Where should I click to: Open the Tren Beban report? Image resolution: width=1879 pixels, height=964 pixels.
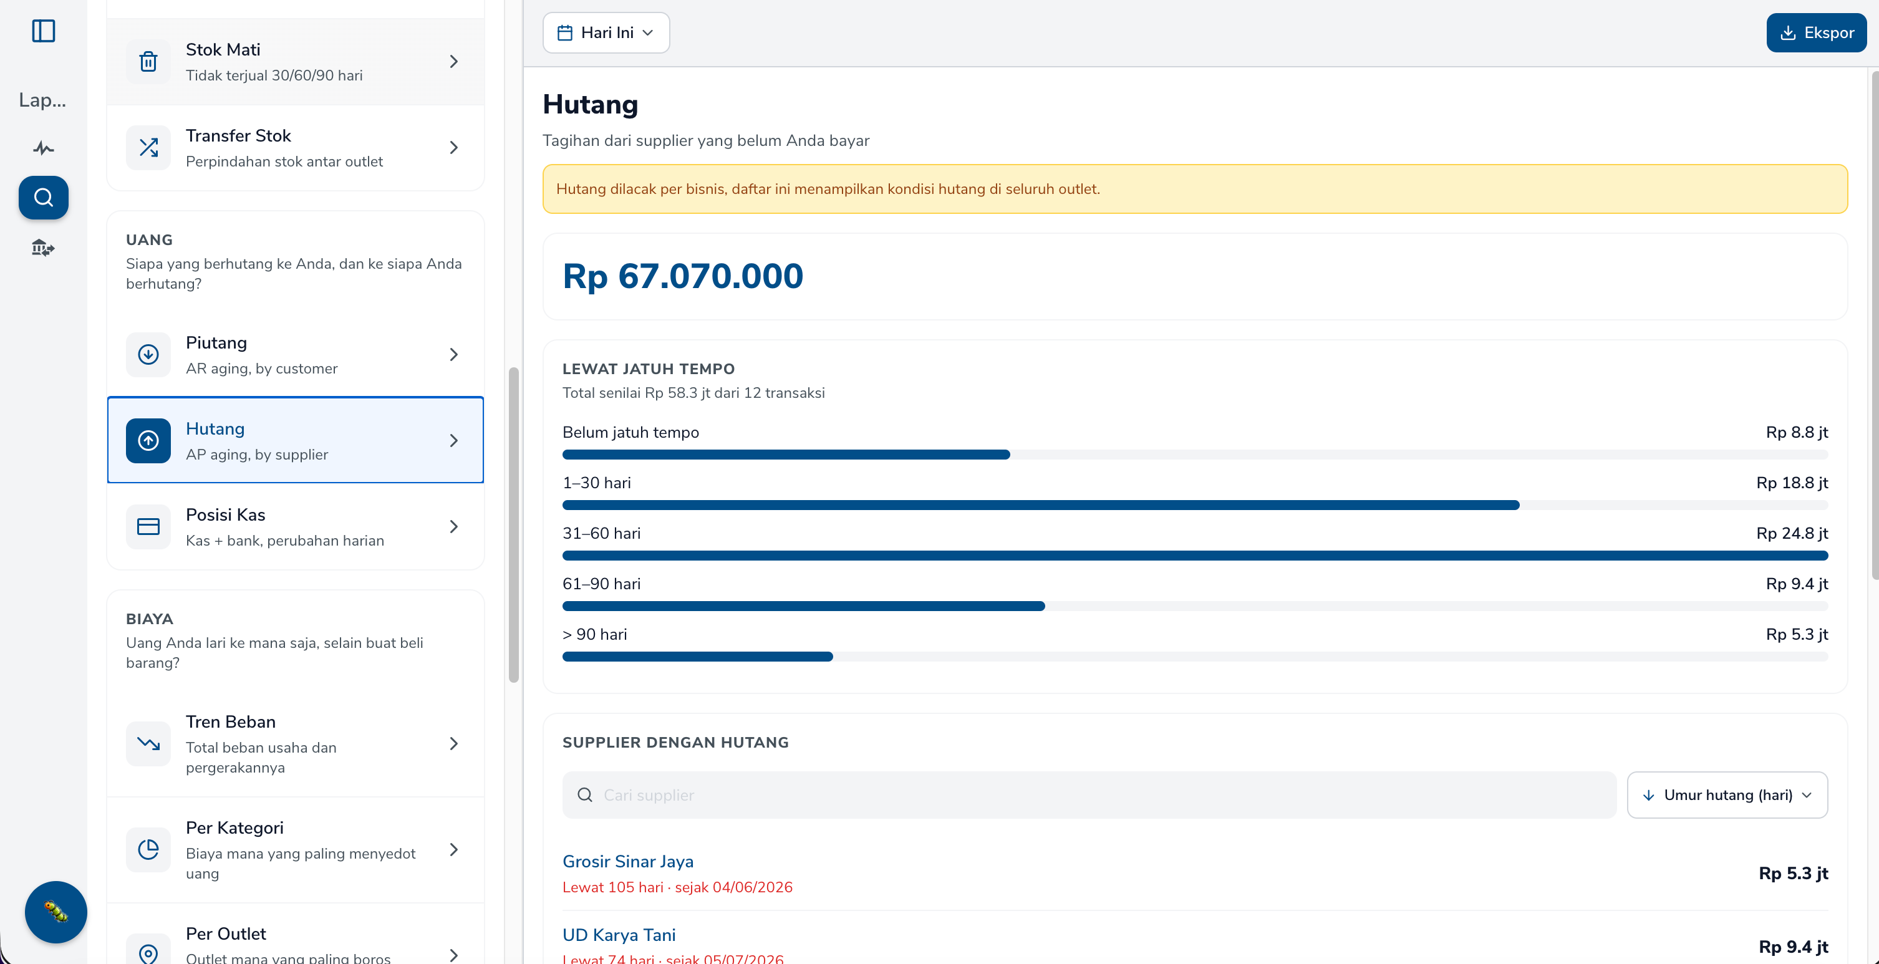point(296,744)
